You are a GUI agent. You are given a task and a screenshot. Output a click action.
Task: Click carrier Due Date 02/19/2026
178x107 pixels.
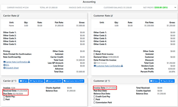(x=13, y=93)
